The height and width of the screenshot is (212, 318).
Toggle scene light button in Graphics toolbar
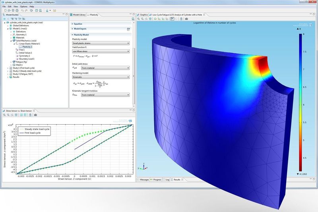point(172,19)
